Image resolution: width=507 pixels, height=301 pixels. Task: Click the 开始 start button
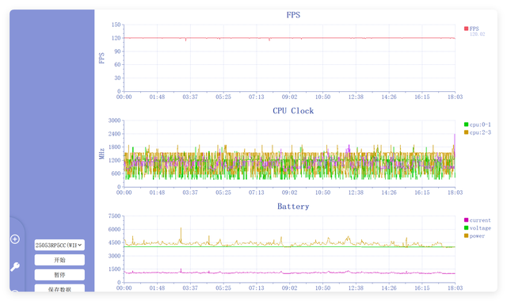tap(59, 260)
